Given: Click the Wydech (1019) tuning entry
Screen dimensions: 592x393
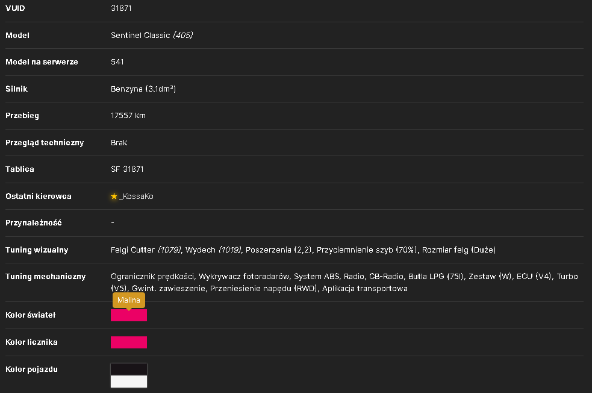Looking at the screenshot, I should point(213,250).
